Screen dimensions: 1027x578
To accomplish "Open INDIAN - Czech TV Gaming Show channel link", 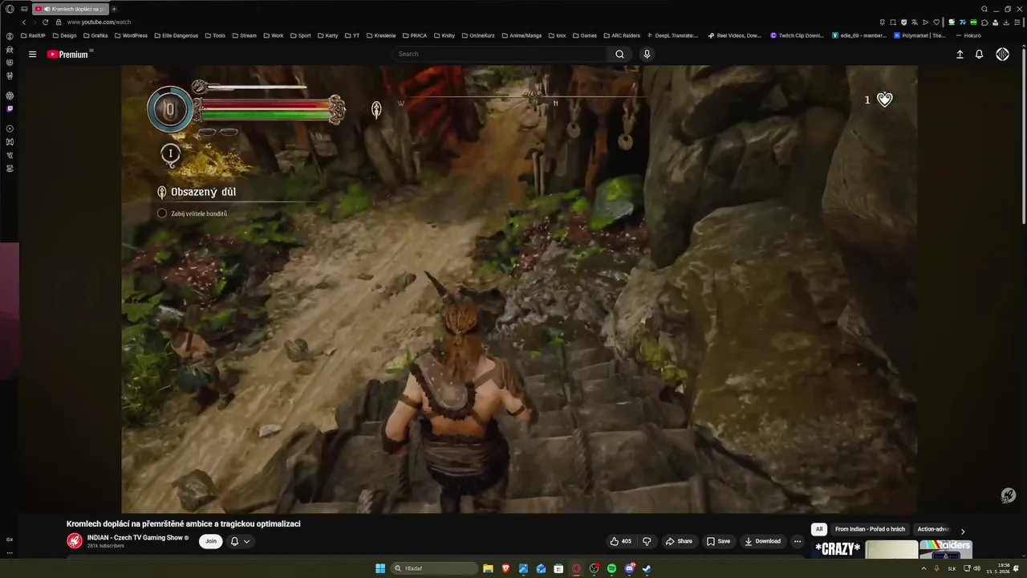I will [x=135, y=538].
